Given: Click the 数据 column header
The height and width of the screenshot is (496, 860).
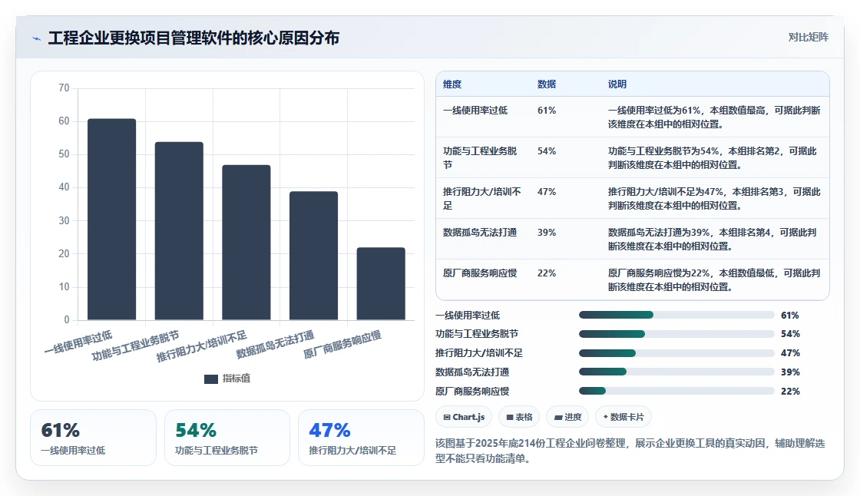Looking at the screenshot, I should click(x=547, y=84).
